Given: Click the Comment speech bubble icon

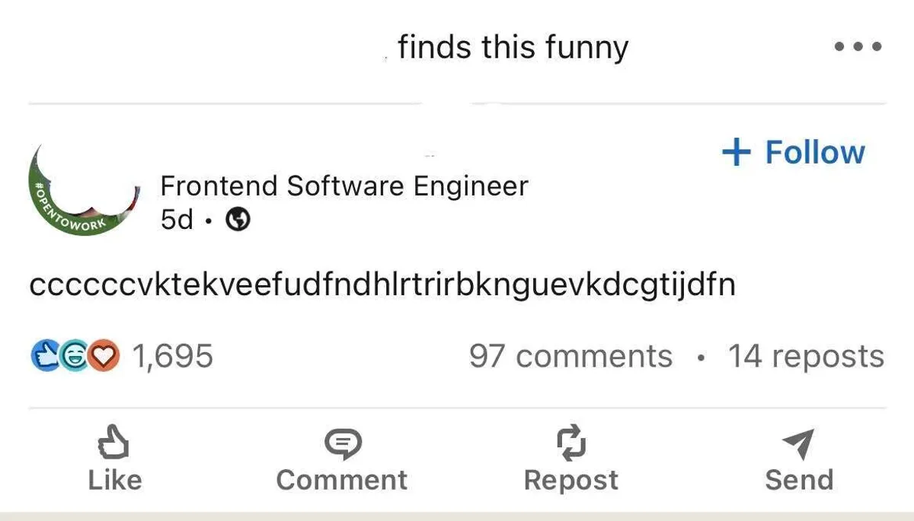Looking at the screenshot, I should tap(342, 443).
